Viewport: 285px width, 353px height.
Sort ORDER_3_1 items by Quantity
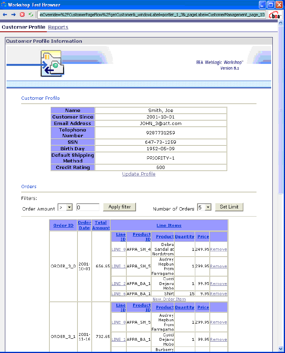[x=184, y=307]
